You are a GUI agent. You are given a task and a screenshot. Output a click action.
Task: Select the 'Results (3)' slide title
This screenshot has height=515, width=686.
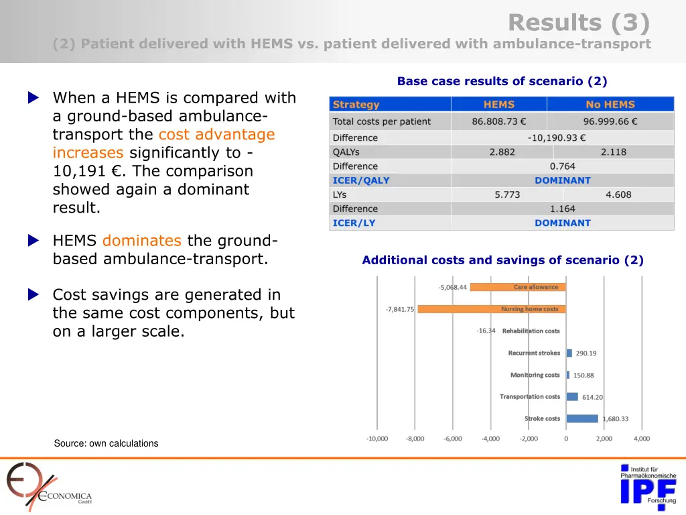(x=579, y=22)
